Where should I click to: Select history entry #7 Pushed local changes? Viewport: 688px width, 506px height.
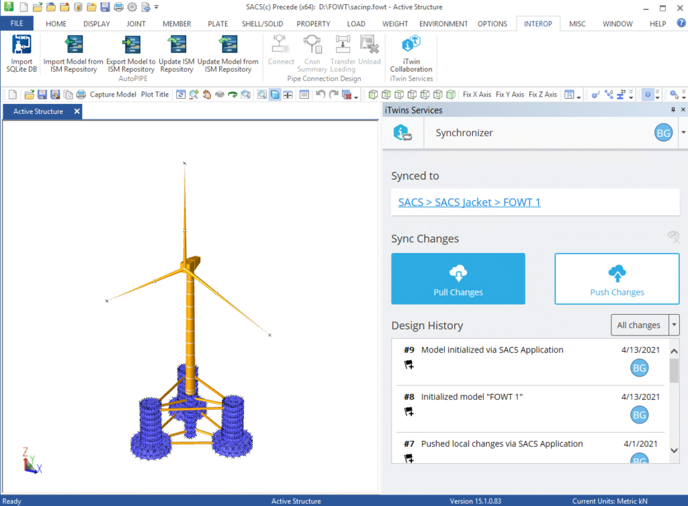pos(531,448)
